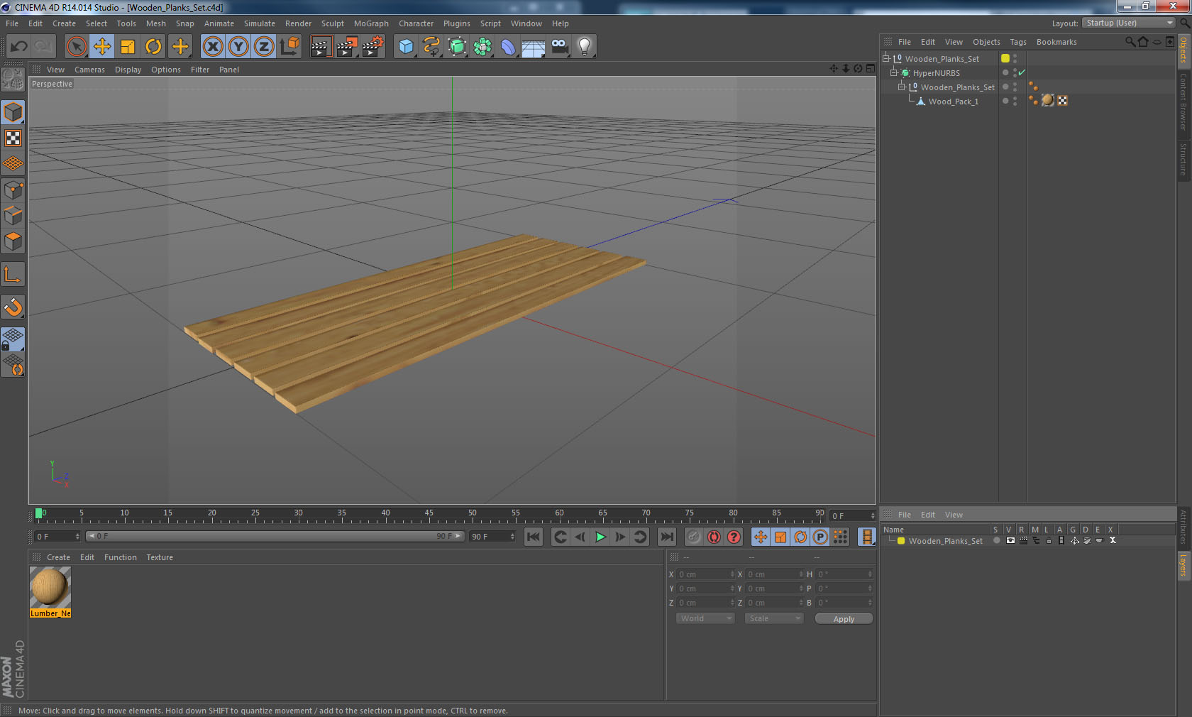1192x717 pixels.
Task: Step to the next frame
Action: [x=620, y=537]
